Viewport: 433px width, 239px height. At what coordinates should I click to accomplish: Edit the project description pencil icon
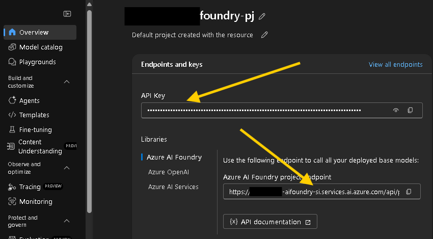(x=264, y=35)
